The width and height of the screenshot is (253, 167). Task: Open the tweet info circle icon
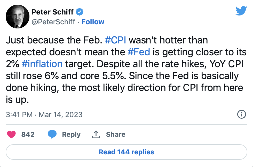[241, 114]
